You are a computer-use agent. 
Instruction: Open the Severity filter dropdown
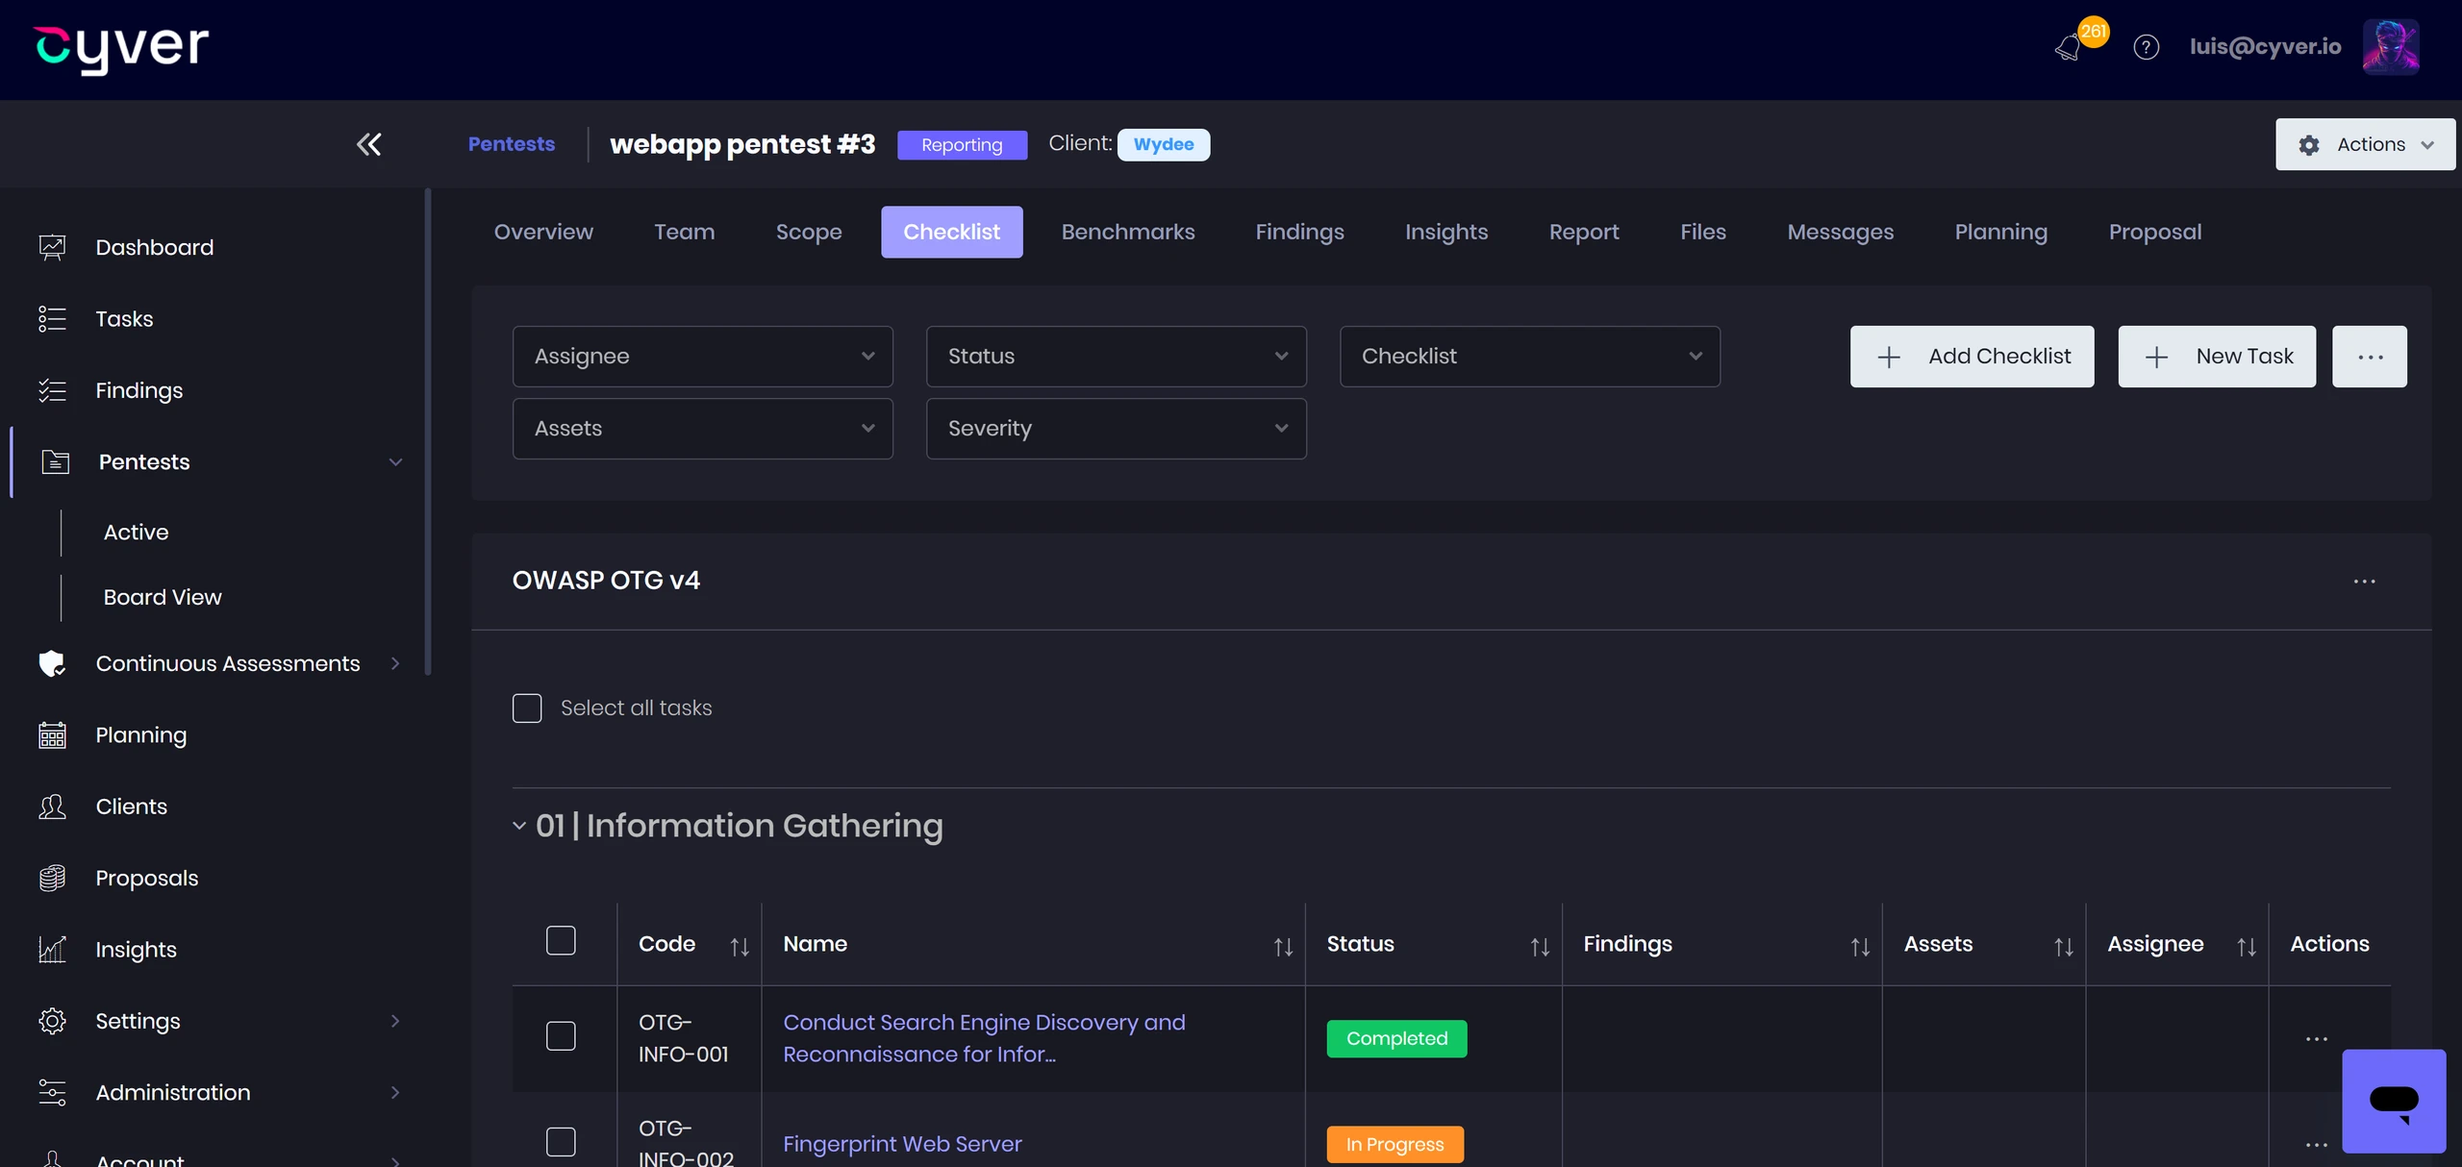1117,429
